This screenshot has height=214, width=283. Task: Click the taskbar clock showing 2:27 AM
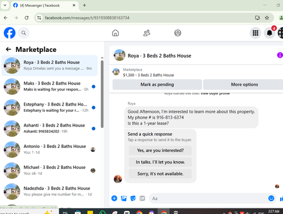pyautogui.click(x=273, y=212)
